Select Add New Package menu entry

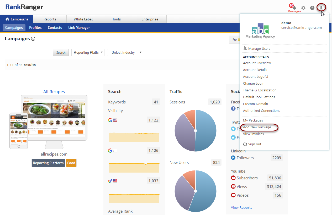click(x=257, y=127)
